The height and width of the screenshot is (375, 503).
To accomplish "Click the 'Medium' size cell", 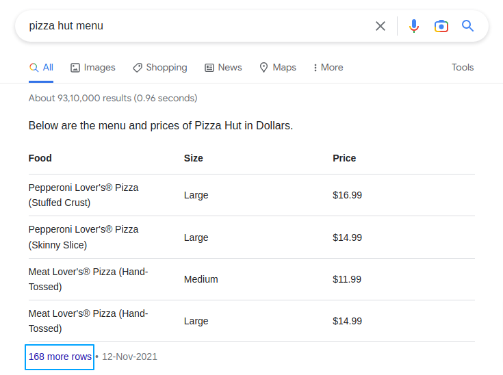I will point(201,279).
